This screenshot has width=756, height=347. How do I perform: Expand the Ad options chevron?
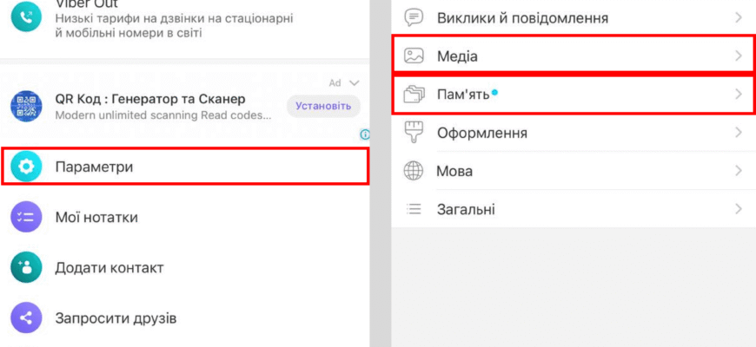355,83
